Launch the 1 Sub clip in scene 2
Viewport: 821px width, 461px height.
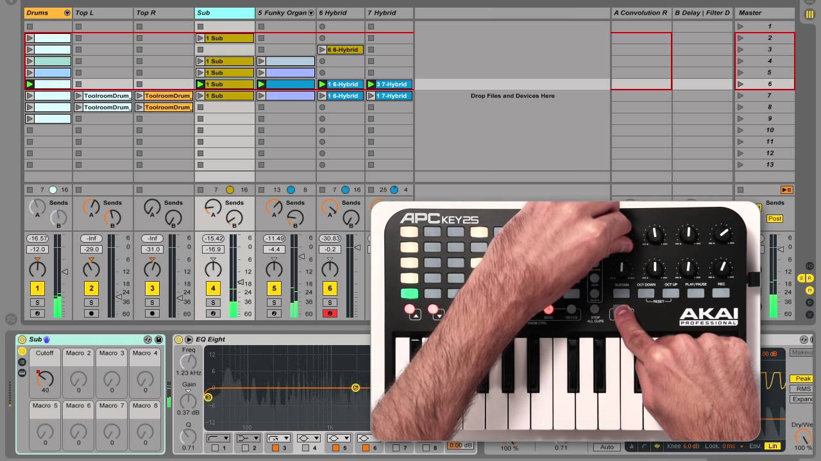pyautogui.click(x=200, y=38)
